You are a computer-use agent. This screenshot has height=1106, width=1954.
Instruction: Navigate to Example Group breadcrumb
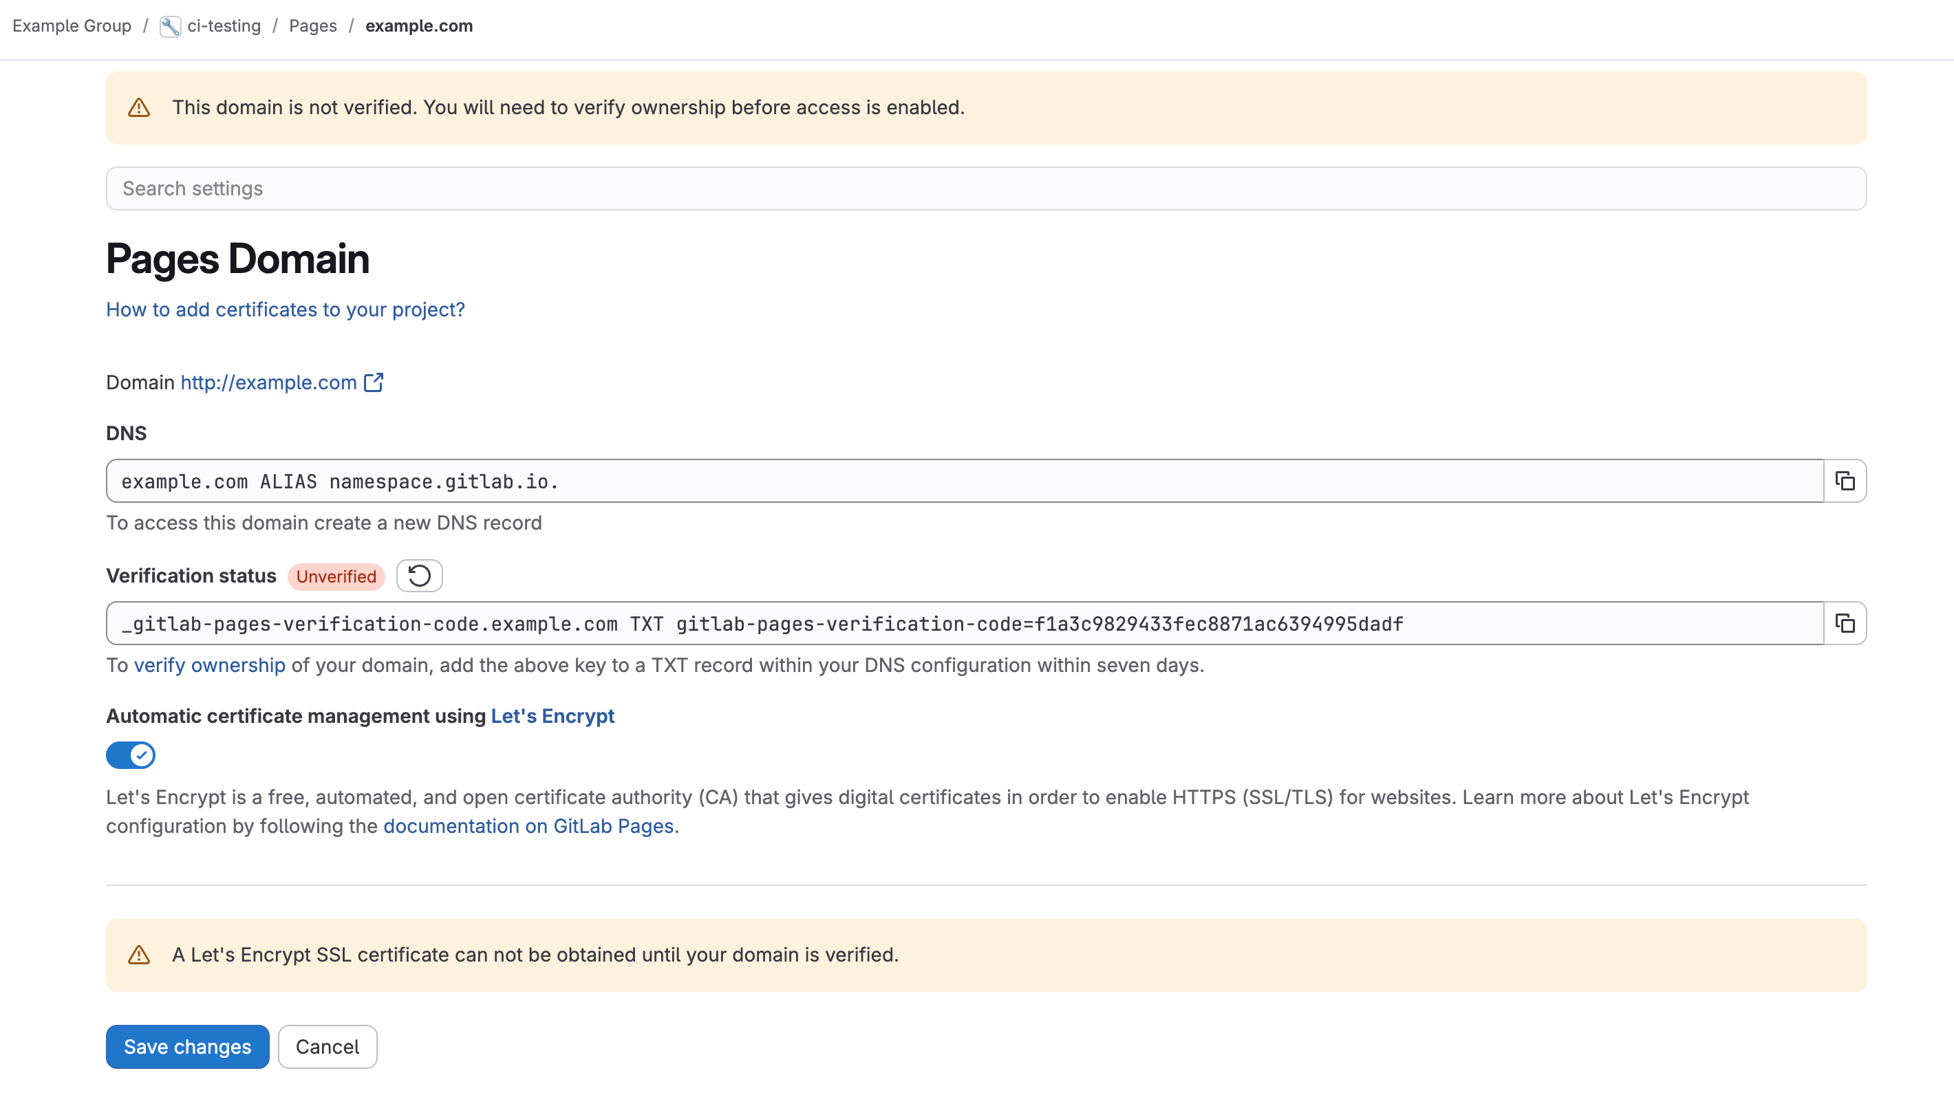(71, 25)
